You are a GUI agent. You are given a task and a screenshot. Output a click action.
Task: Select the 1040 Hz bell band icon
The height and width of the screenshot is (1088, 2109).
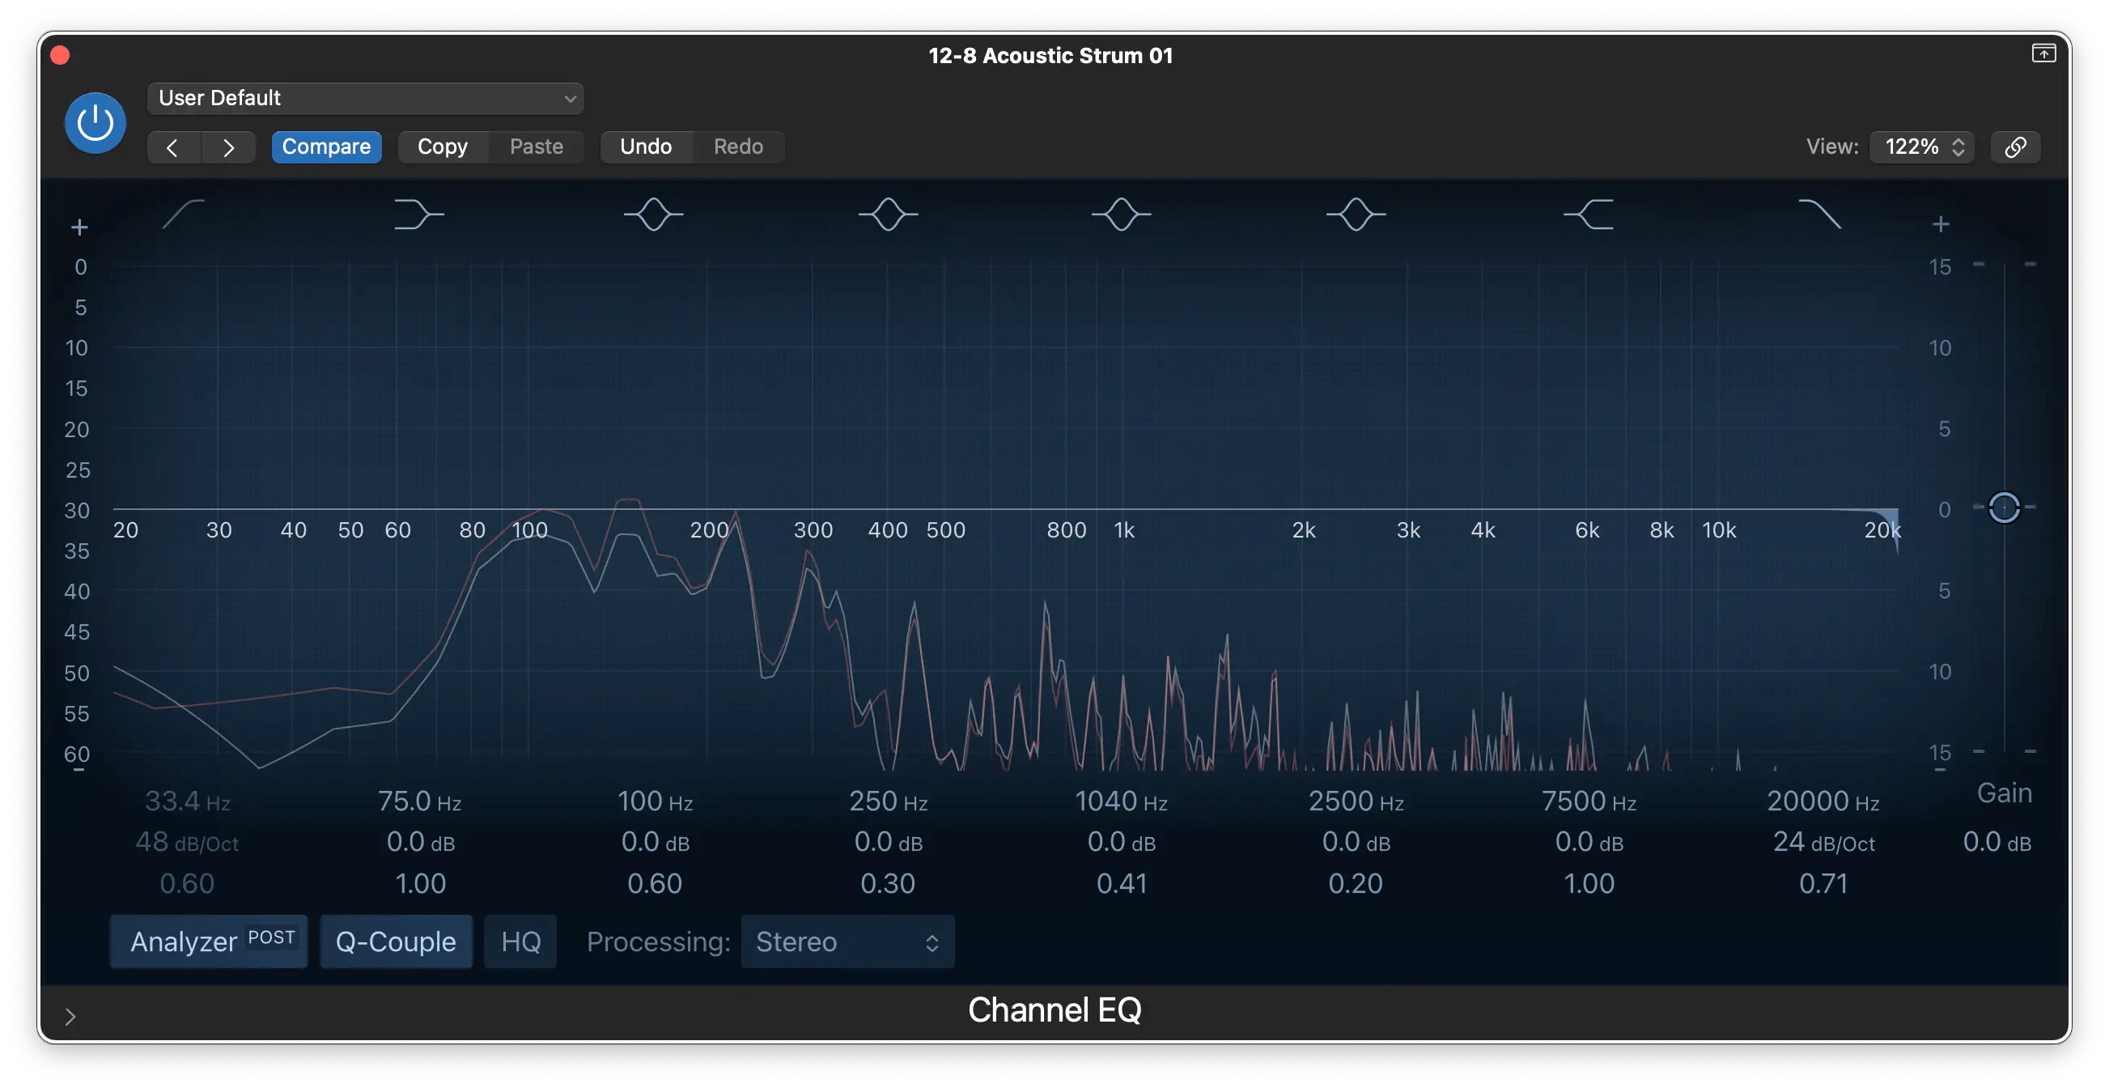click(x=1122, y=214)
